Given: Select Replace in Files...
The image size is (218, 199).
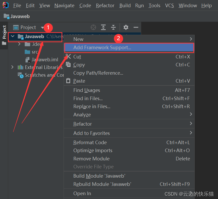Looking at the screenshot, I should tap(129, 107).
